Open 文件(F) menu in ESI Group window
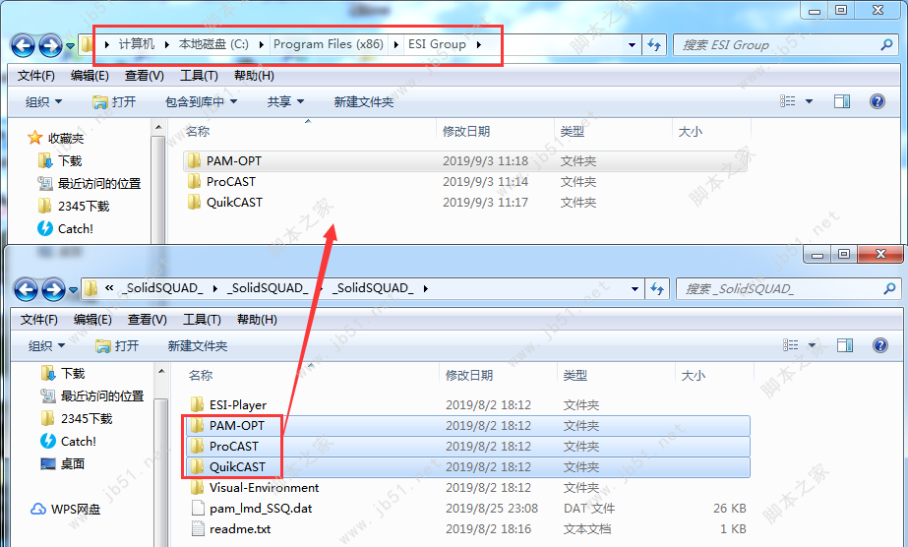 click(x=35, y=75)
